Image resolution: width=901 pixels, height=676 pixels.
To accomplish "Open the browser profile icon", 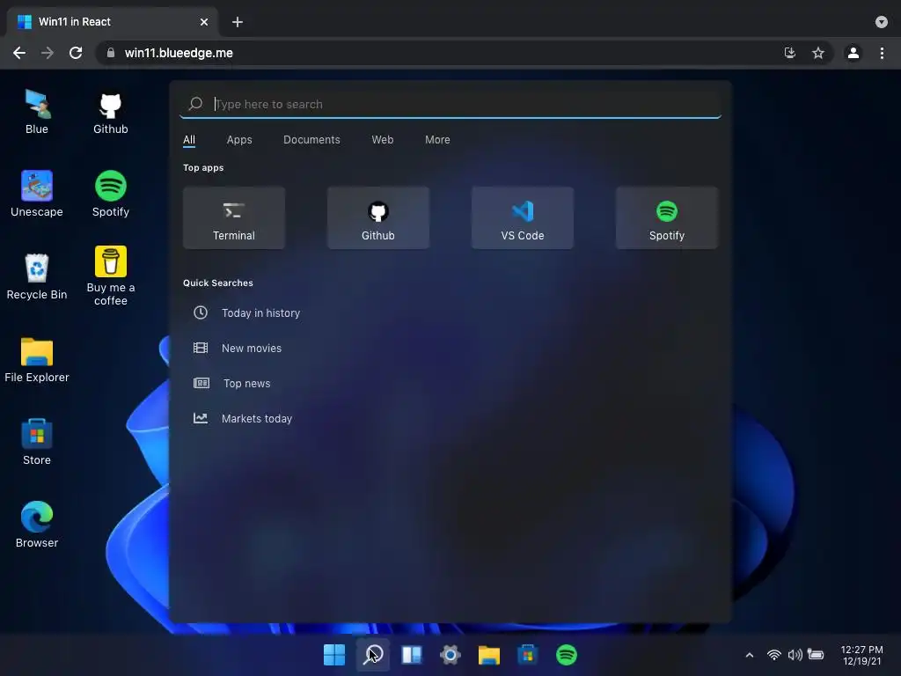I will [853, 53].
